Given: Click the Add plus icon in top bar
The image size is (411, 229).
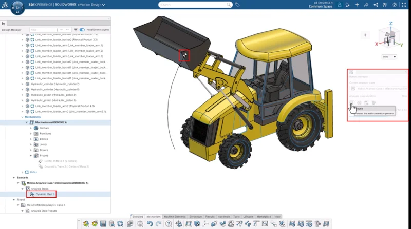Looking at the screenshot, I should tap(357, 5).
